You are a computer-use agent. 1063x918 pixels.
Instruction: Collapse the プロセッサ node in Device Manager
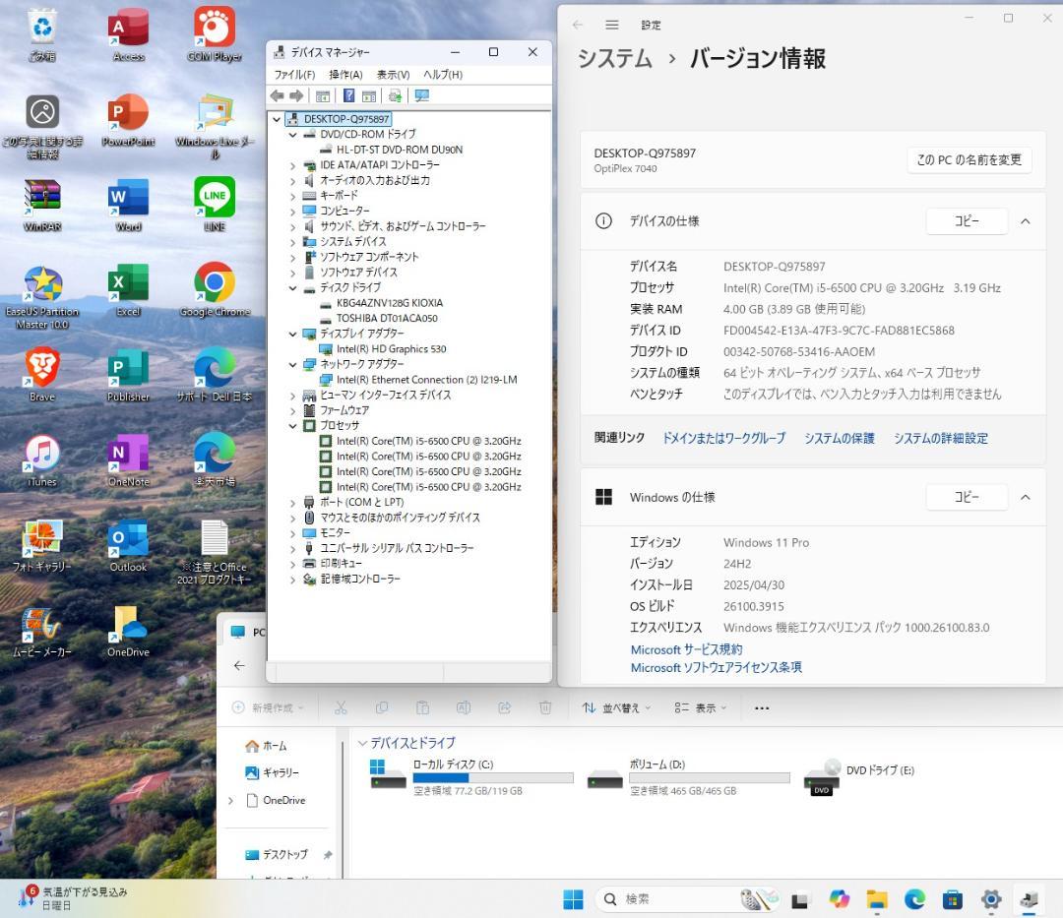pos(291,425)
